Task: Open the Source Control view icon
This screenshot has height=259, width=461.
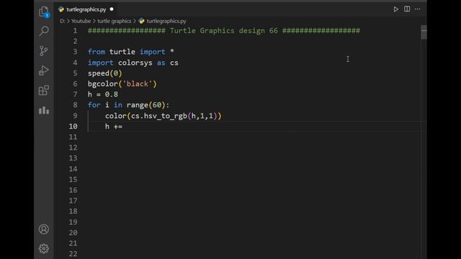Action: (x=44, y=51)
